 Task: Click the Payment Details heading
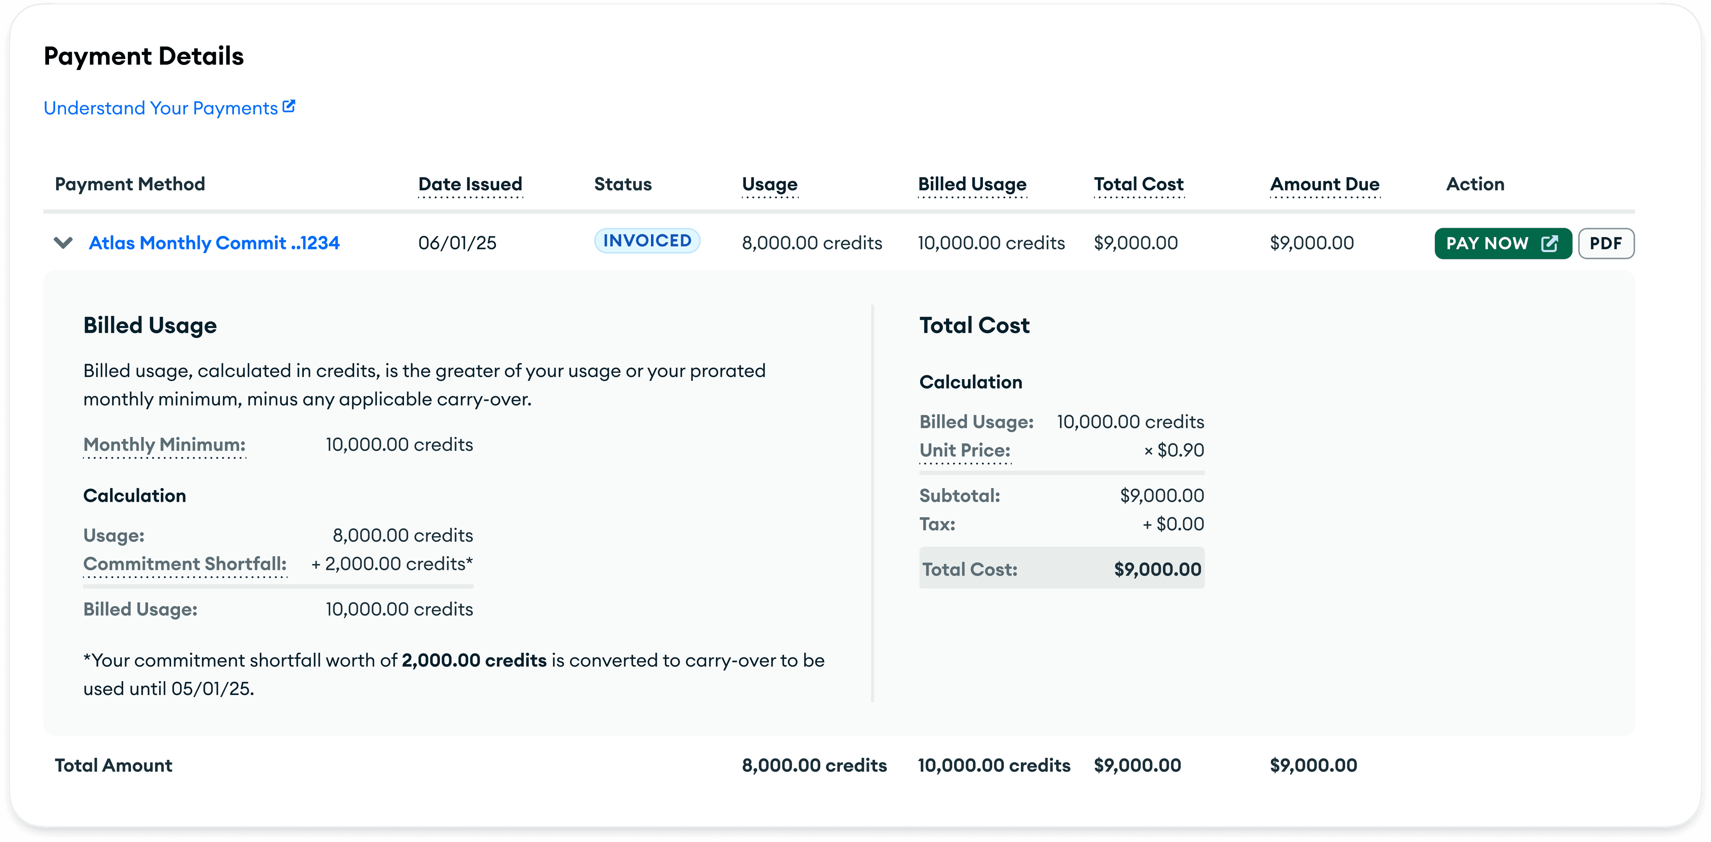point(143,56)
